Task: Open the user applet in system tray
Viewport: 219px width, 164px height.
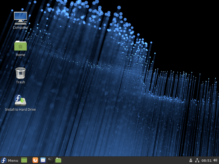Action: coord(191,160)
